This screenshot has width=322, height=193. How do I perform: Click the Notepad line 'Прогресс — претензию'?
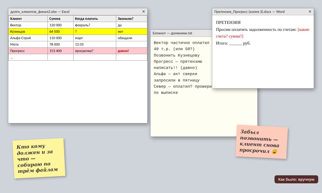(x=178, y=62)
